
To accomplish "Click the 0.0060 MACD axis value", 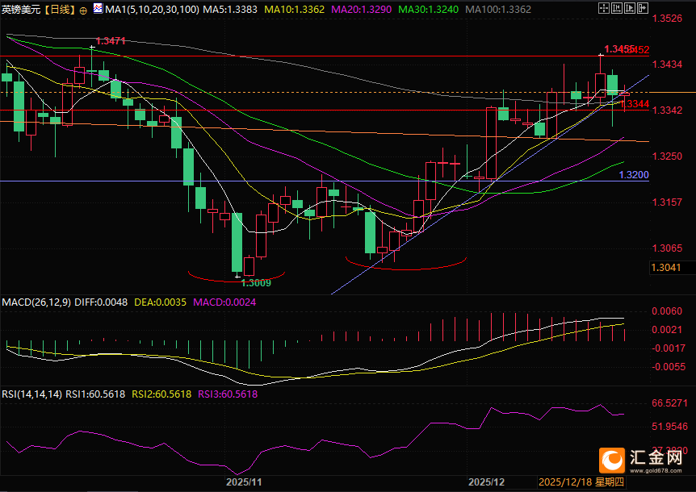I will 667,311.
